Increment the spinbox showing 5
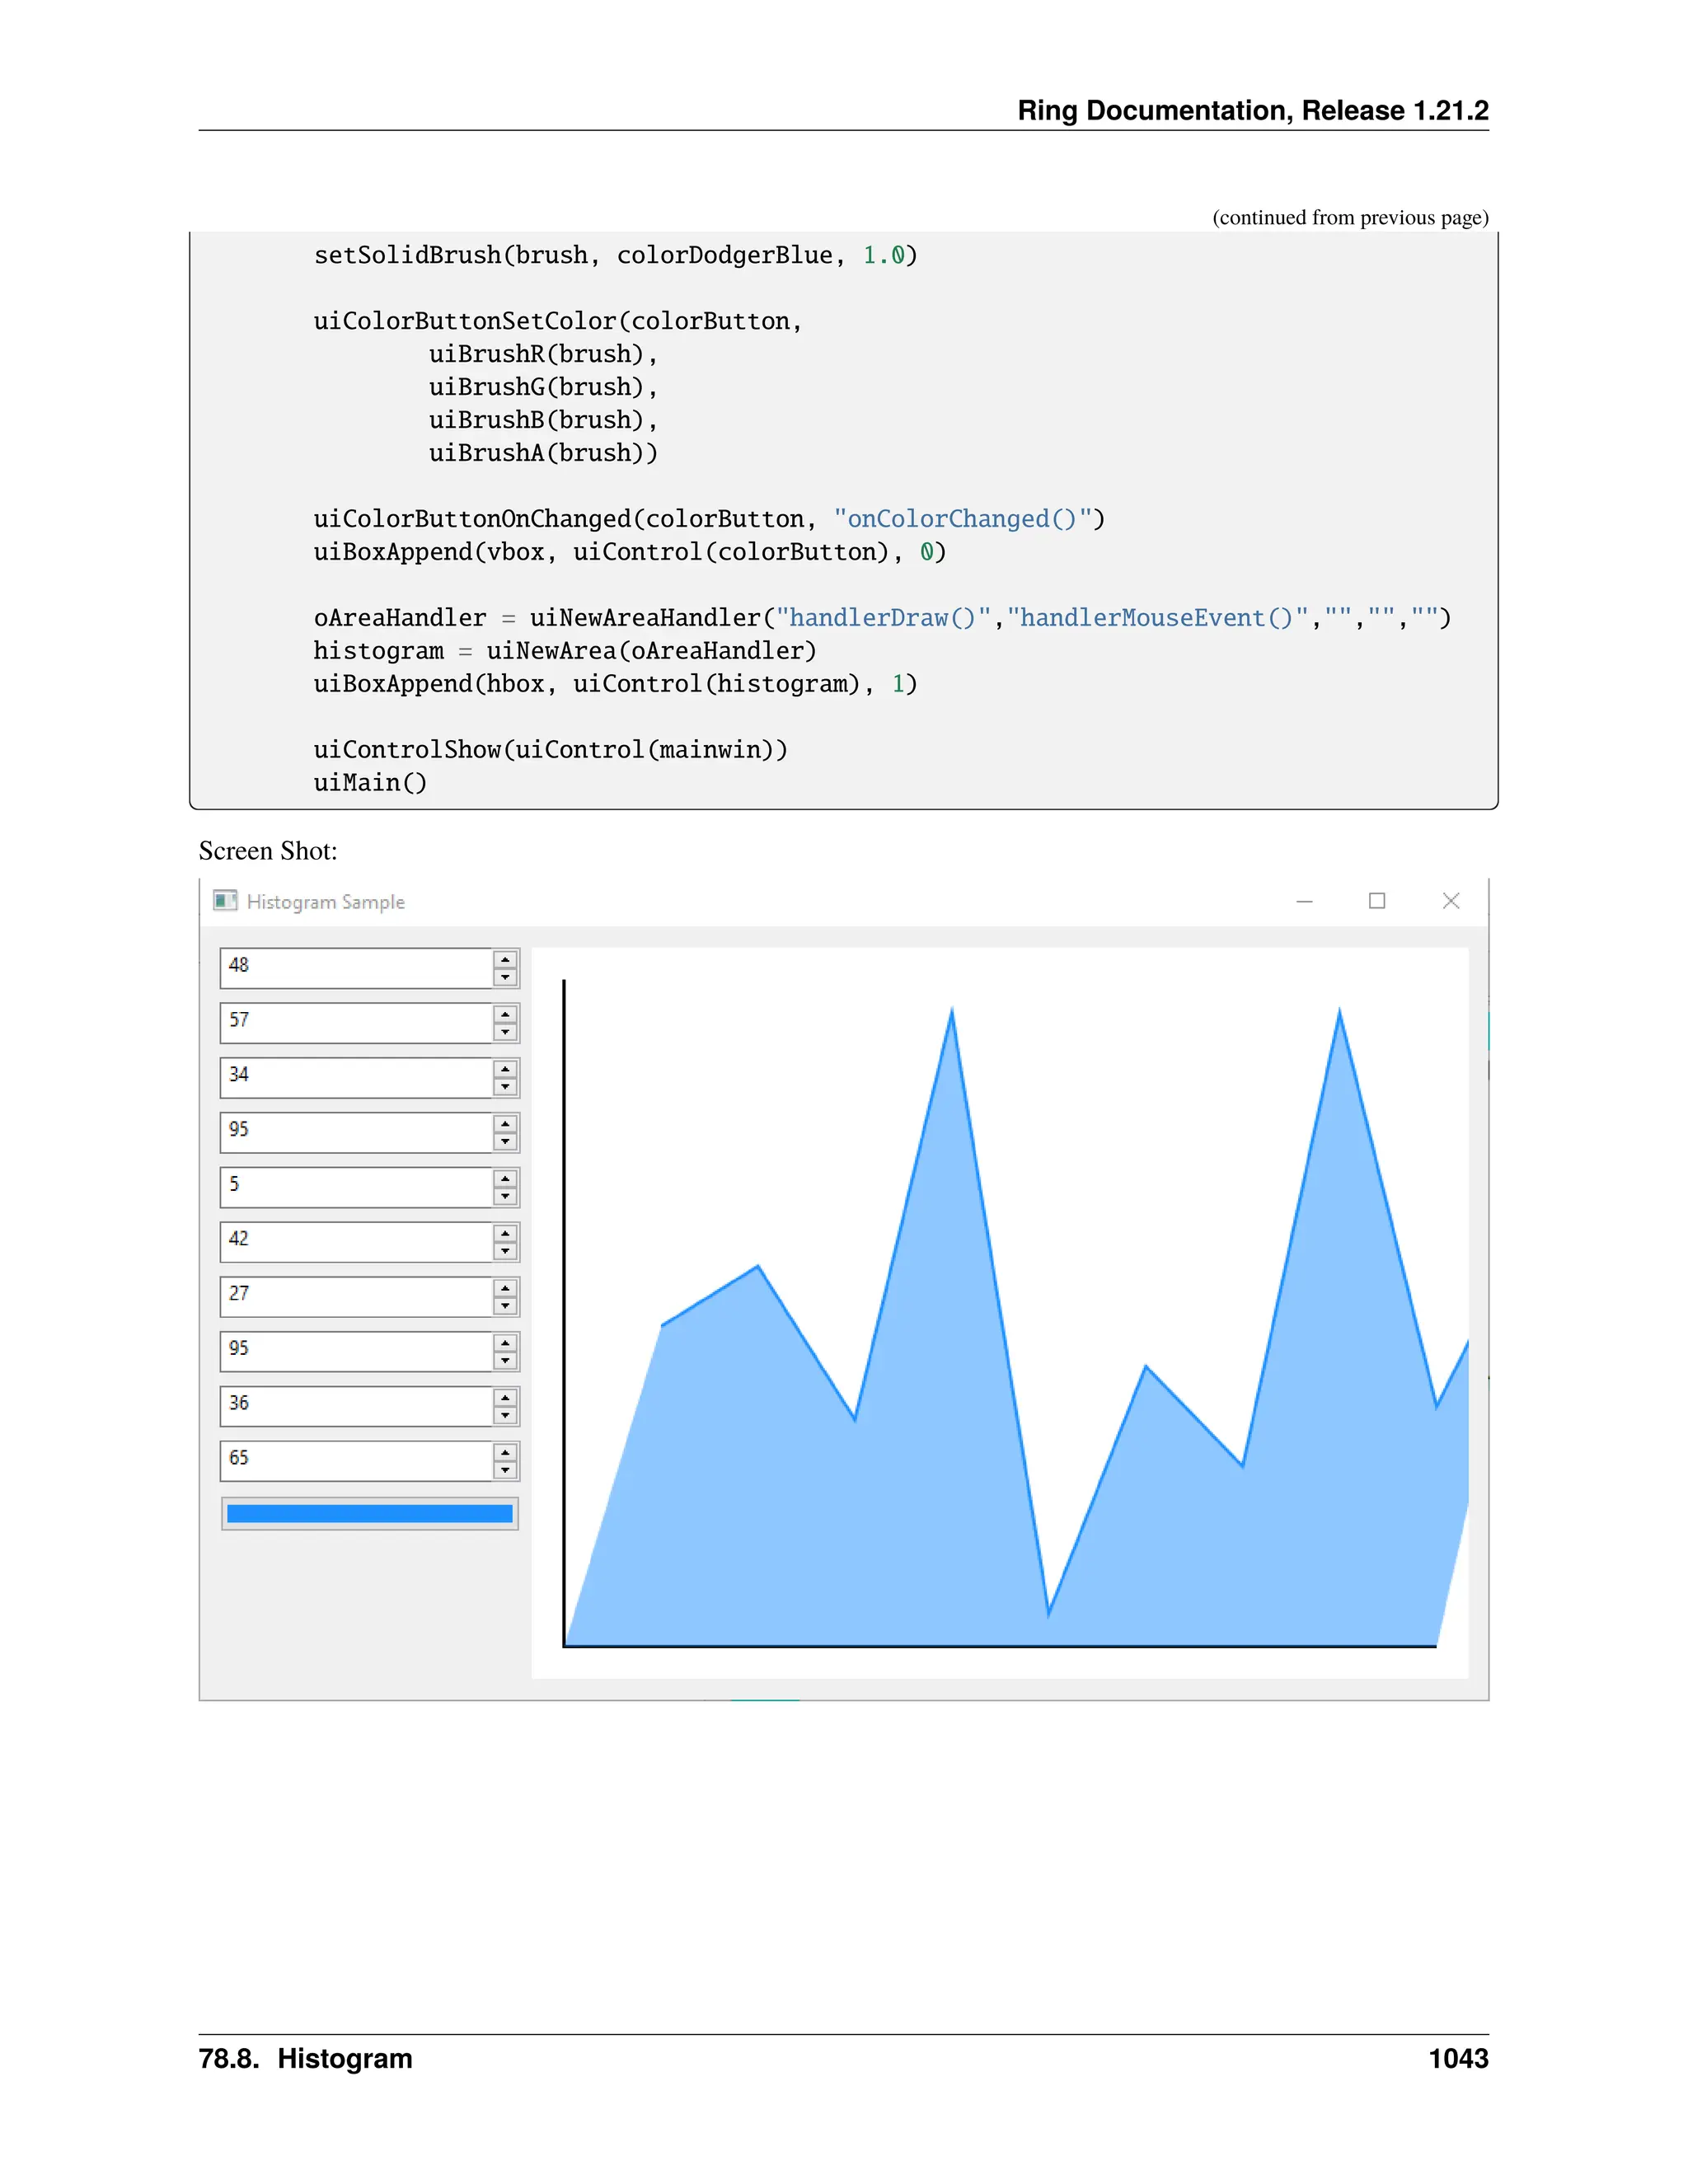1688x2184 pixels. click(505, 1179)
